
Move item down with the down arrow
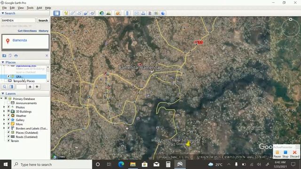[37, 87]
